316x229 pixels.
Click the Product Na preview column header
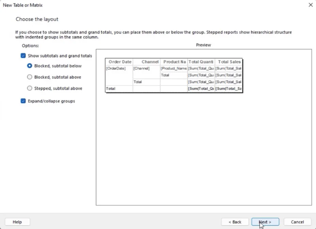coord(174,62)
